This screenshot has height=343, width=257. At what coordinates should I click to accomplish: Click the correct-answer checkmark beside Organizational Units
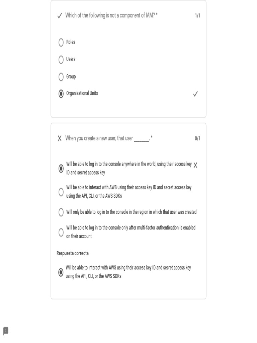click(x=195, y=94)
